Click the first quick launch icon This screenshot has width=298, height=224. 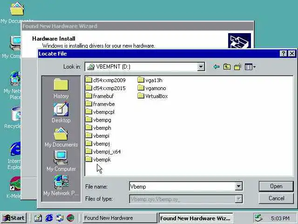click(38, 218)
